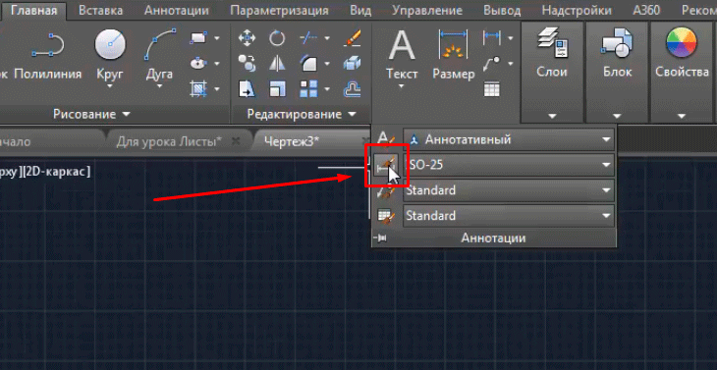Pin the expanded Аннотации panel open
The image size is (717, 370).
pyautogui.click(x=380, y=238)
